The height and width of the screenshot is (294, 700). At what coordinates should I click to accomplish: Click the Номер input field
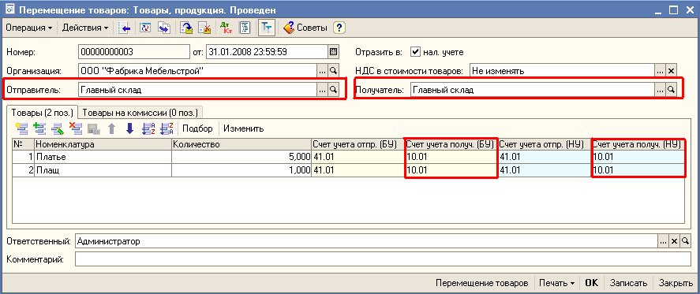click(133, 52)
